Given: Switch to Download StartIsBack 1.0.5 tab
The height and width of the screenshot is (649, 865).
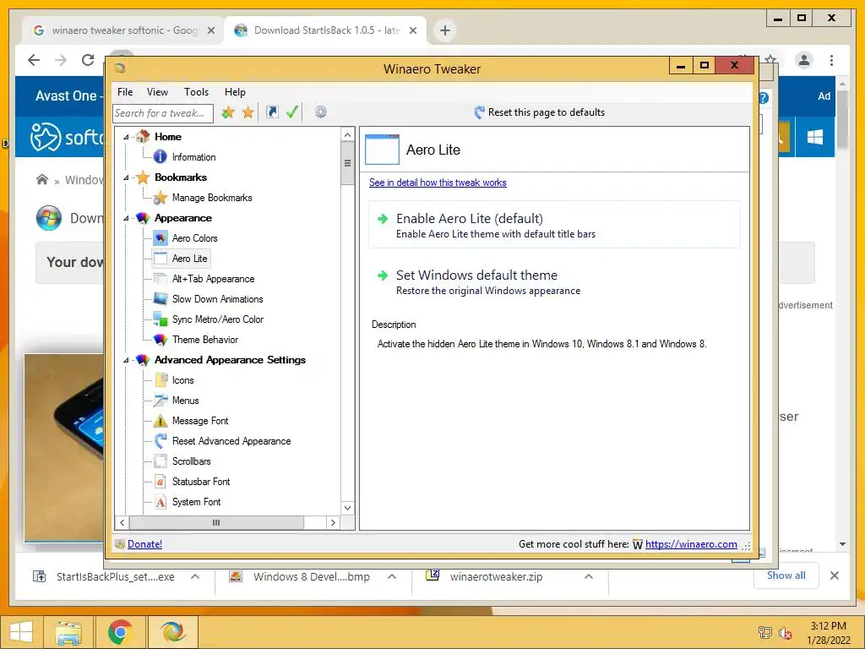Looking at the screenshot, I should tap(325, 30).
